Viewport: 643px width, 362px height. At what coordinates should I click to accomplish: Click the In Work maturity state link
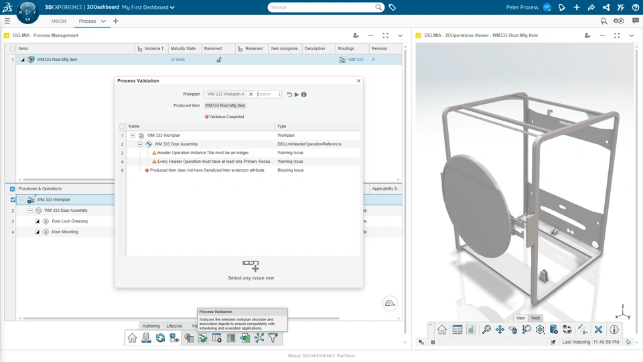point(178,60)
